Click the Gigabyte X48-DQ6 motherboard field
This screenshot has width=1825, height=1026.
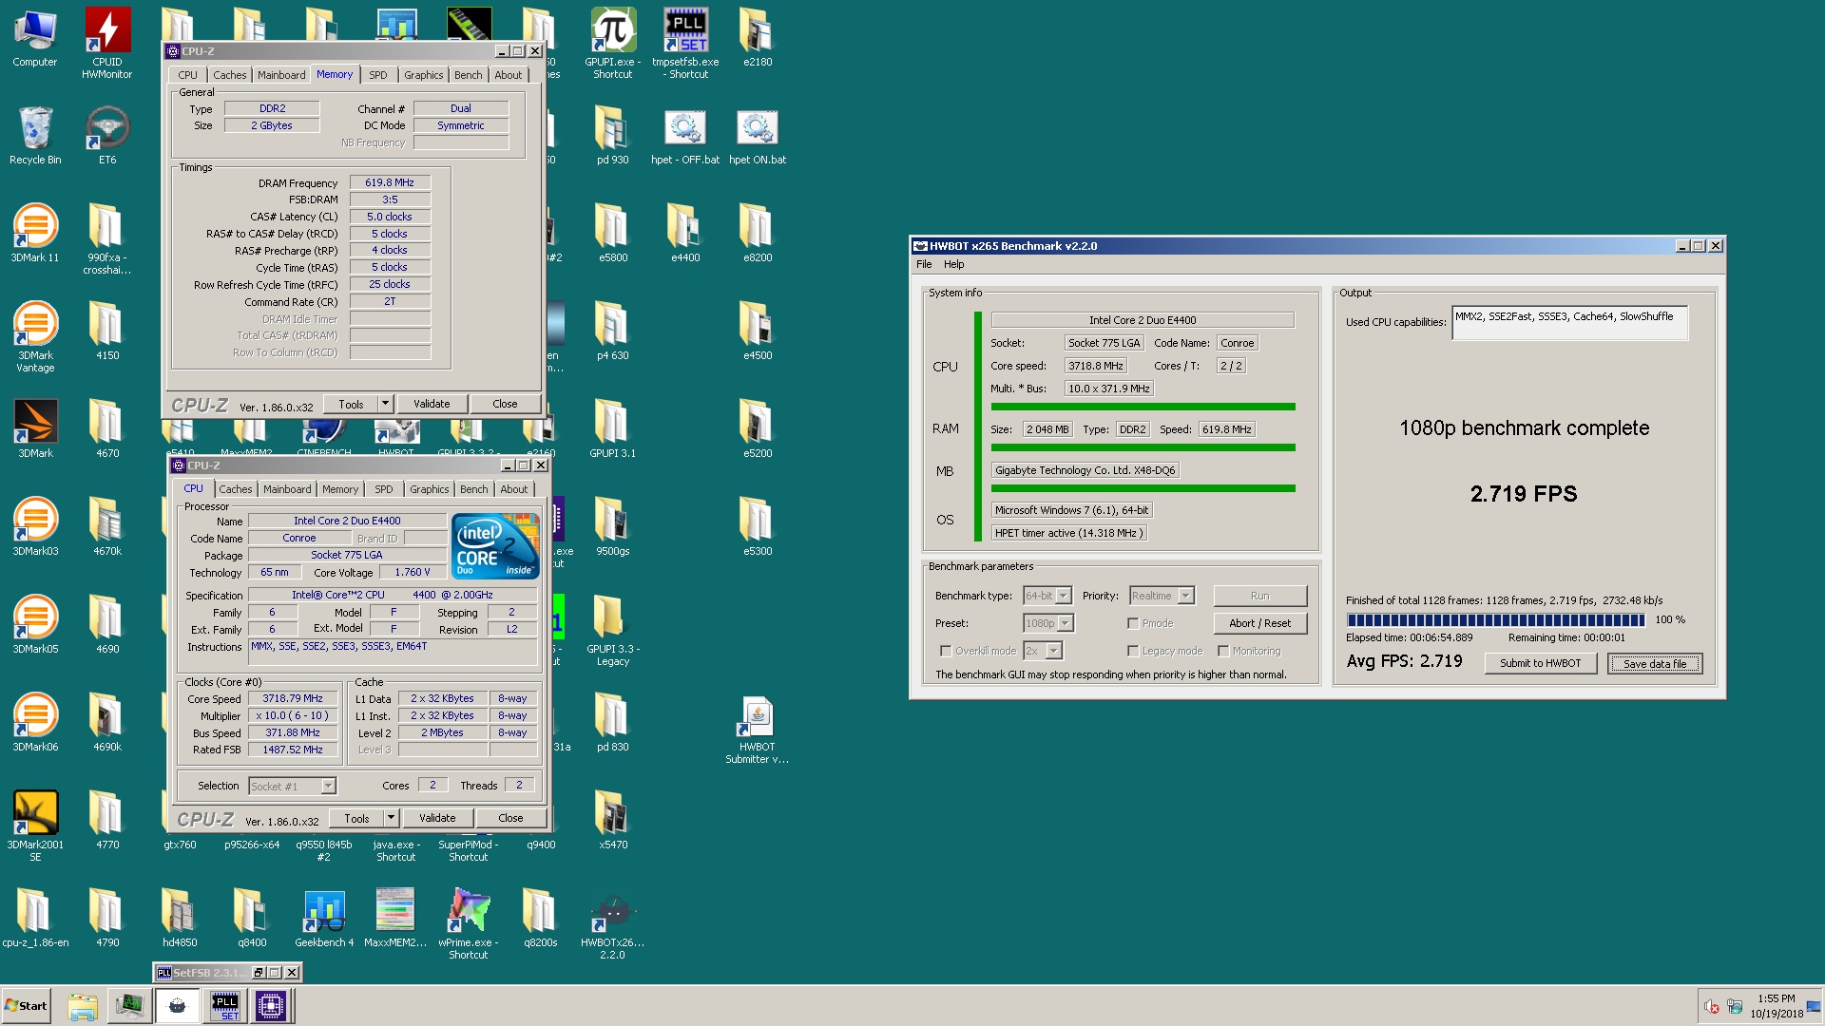click(1085, 470)
